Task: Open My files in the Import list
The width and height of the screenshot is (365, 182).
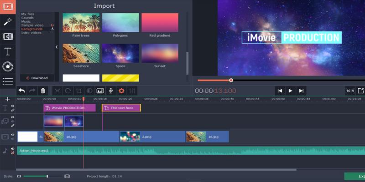Action: [28, 14]
